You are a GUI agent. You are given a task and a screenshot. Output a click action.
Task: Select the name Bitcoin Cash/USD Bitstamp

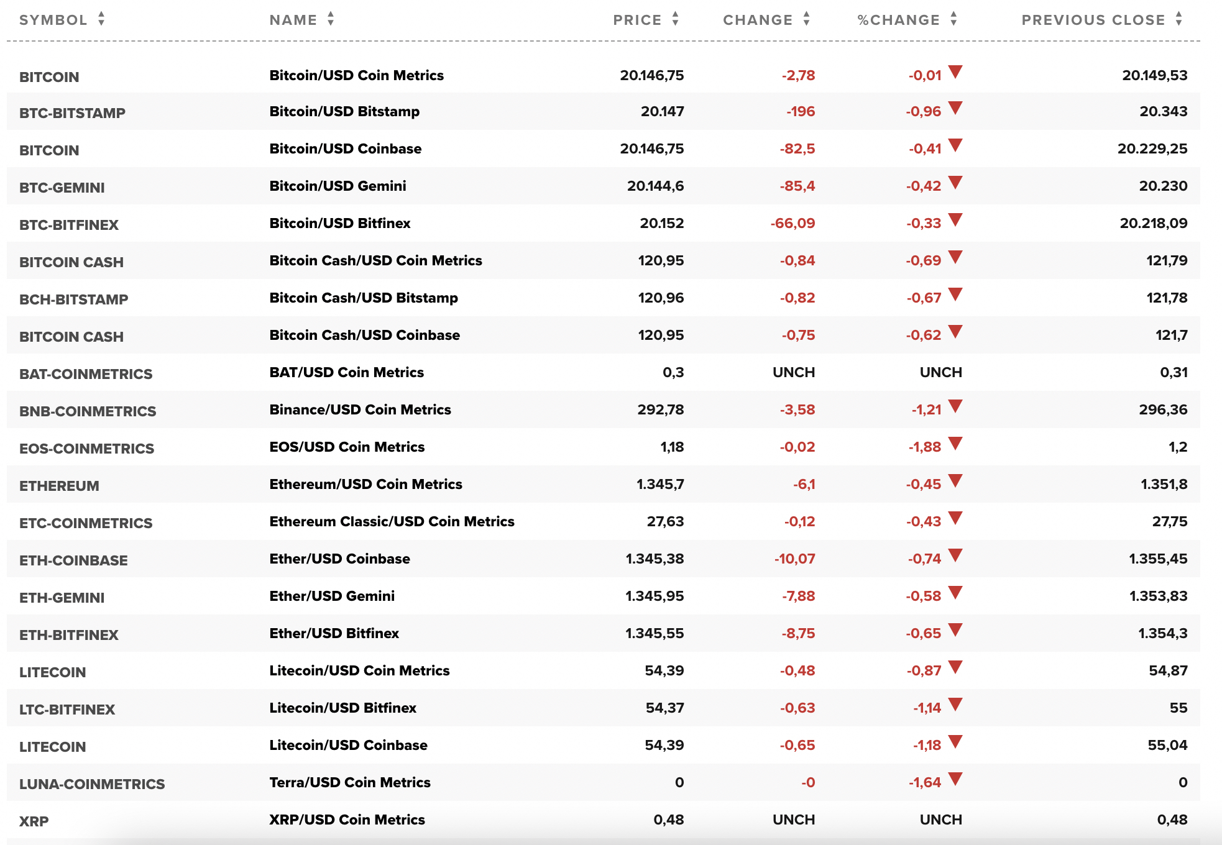364,298
